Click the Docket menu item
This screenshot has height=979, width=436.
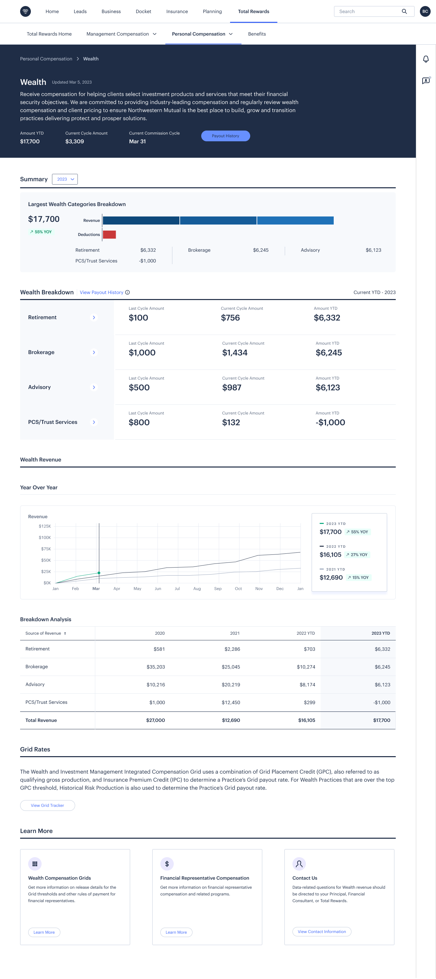tap(144, 11)
